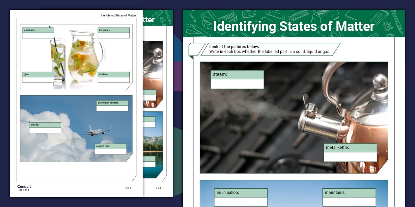The width and height of the screenshot is (415, 207).
Task: Select the steam answer box
Action: 237,84
